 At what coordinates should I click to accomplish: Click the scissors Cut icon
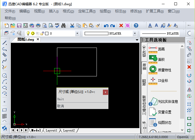pos(72,25)
